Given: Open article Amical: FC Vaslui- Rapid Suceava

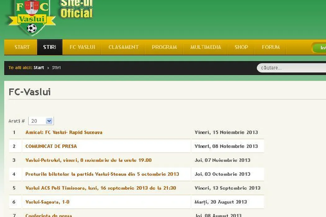Looking at the screenshot, I should 64,132.
